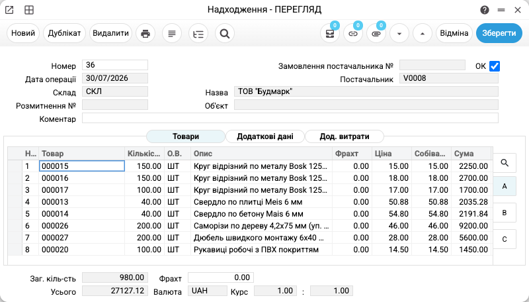529x302 pixels.
Task: Click the Новий button
Action: [x=23, y=33]
